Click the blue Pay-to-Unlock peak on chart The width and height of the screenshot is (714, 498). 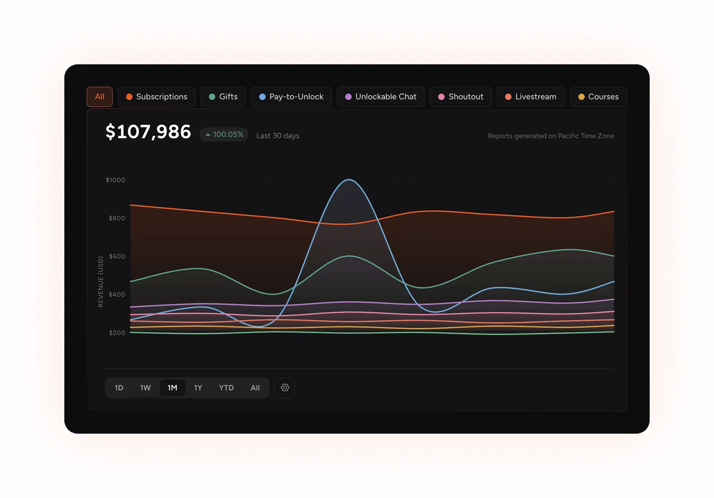[x=349, y=180]
